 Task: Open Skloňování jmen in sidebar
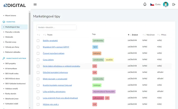pyautogui.click(x=12, y=99)
